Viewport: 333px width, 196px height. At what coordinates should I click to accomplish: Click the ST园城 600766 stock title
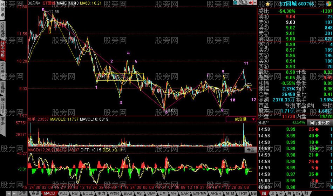point(297,4)
